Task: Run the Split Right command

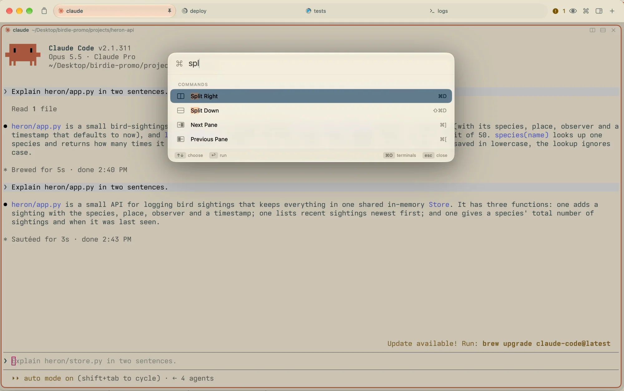Action: point(311,96)
